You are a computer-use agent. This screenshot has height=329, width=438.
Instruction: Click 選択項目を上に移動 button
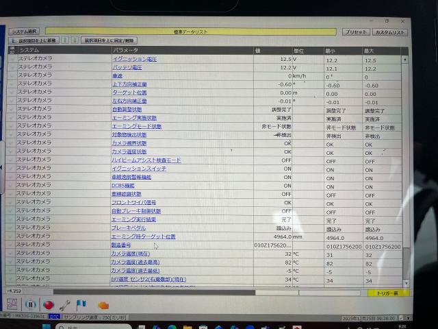tap(33, 40)
